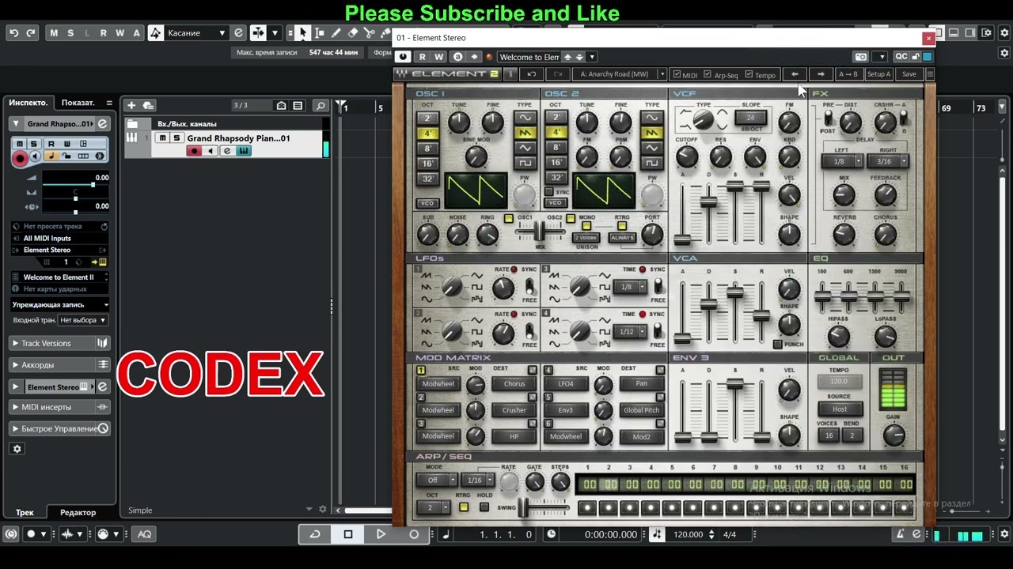Switch to the Редактор tab
Viewport: 1013px width, 569px height.
click(78, 512)
